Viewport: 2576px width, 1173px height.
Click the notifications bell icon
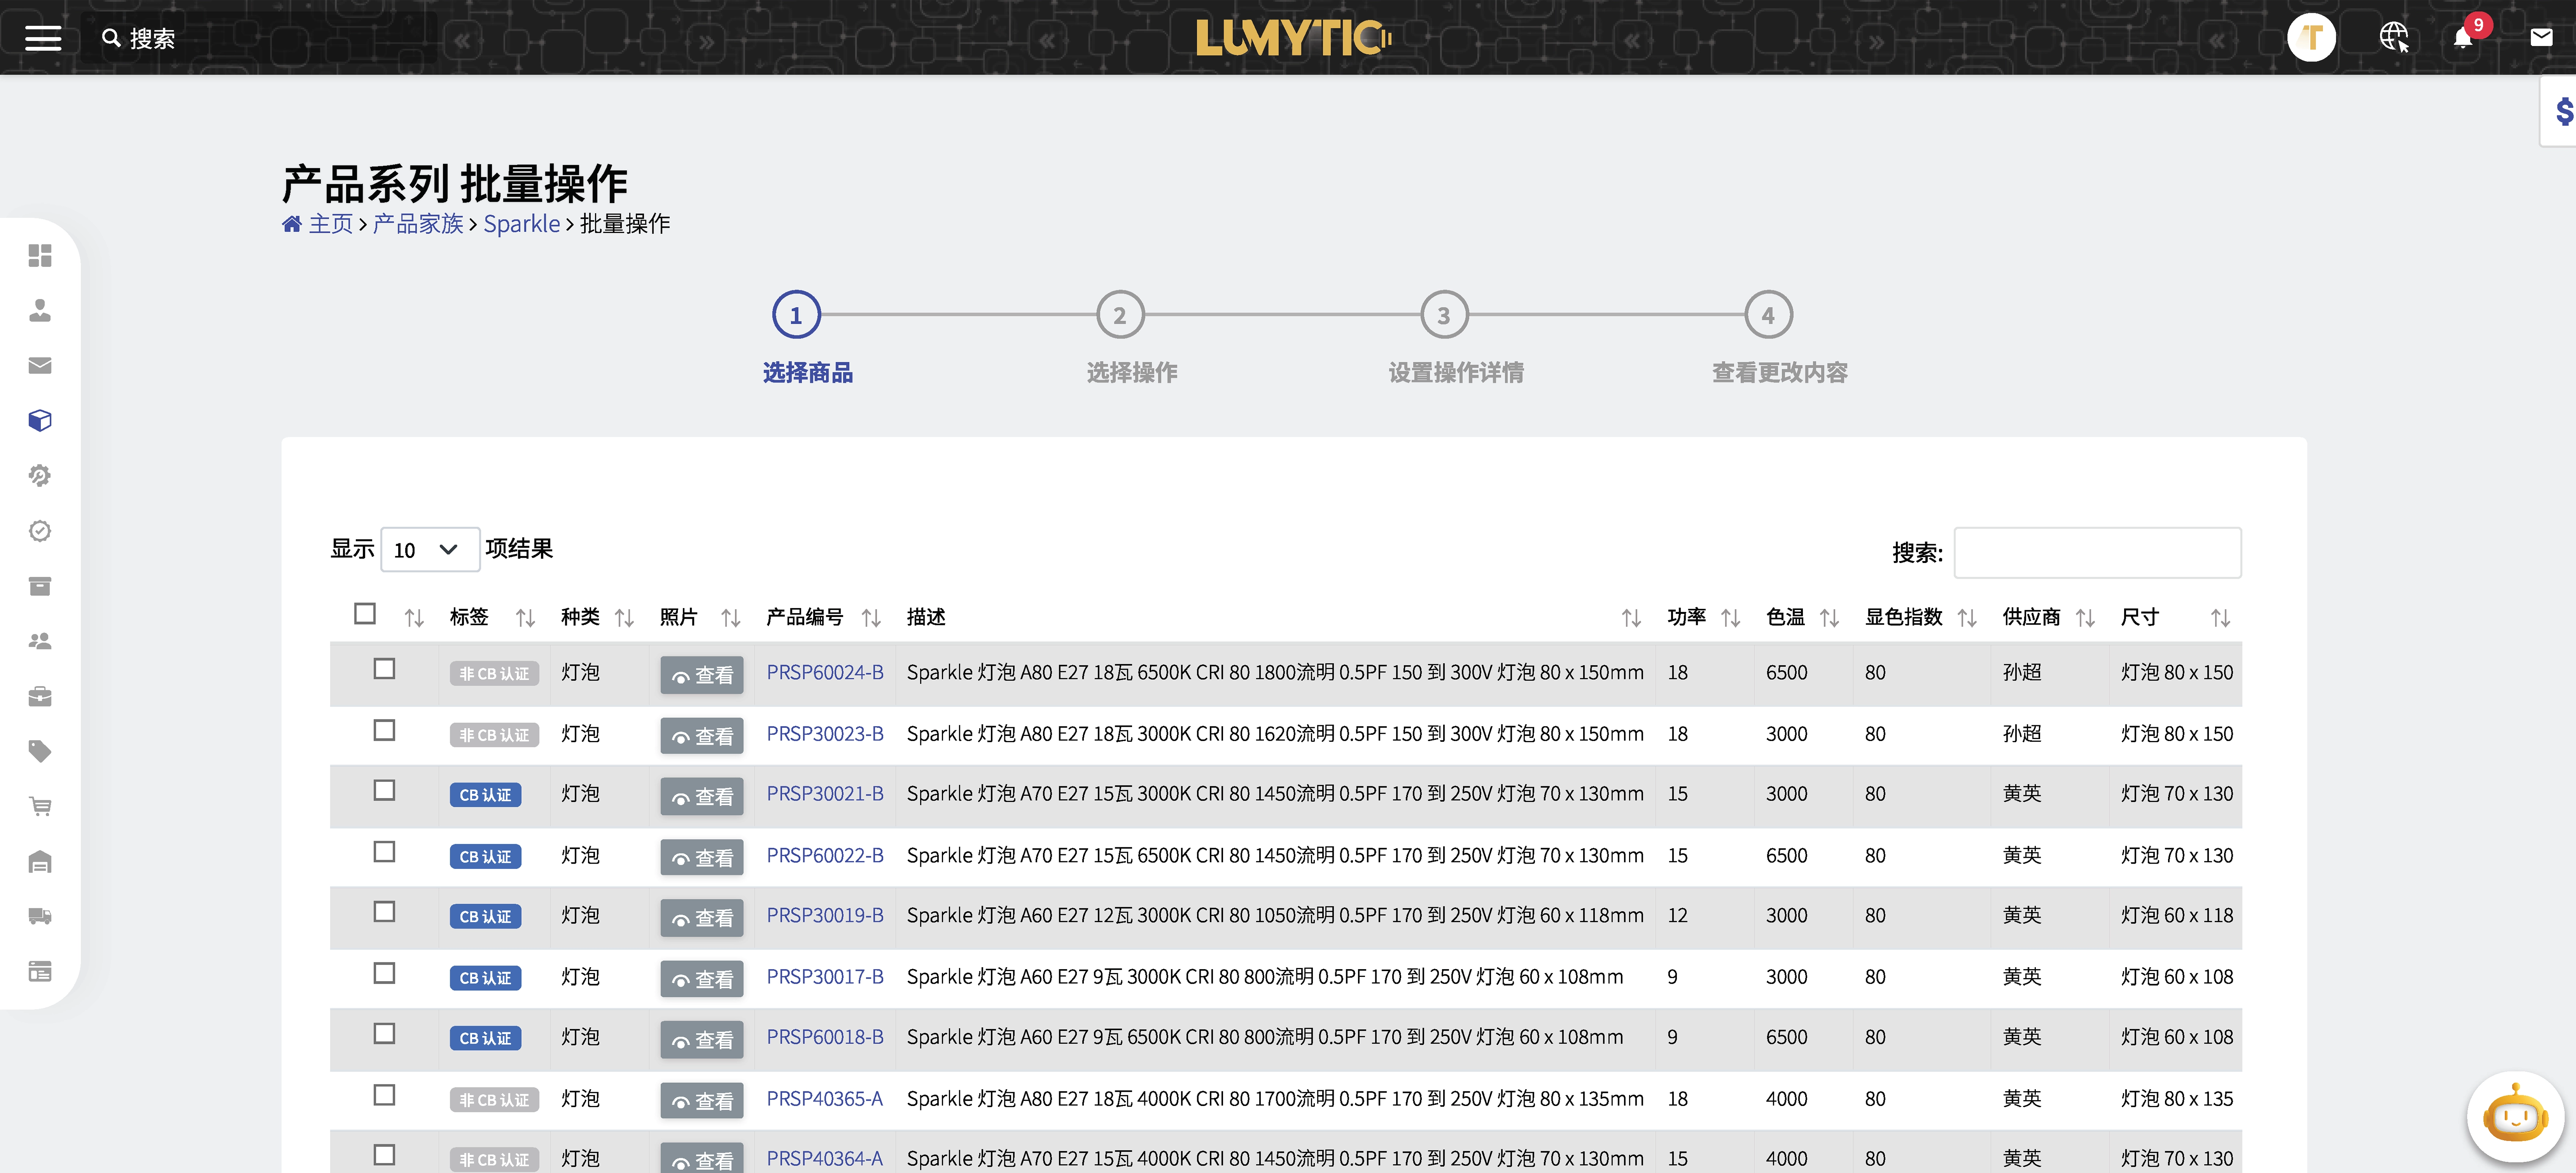2462,38
